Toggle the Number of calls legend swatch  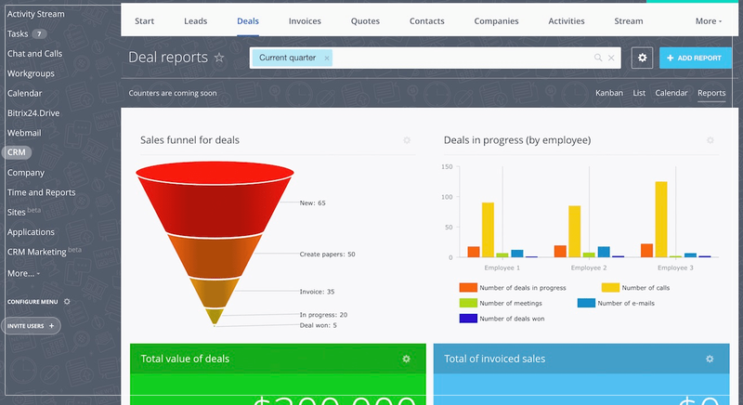point(610,288)
